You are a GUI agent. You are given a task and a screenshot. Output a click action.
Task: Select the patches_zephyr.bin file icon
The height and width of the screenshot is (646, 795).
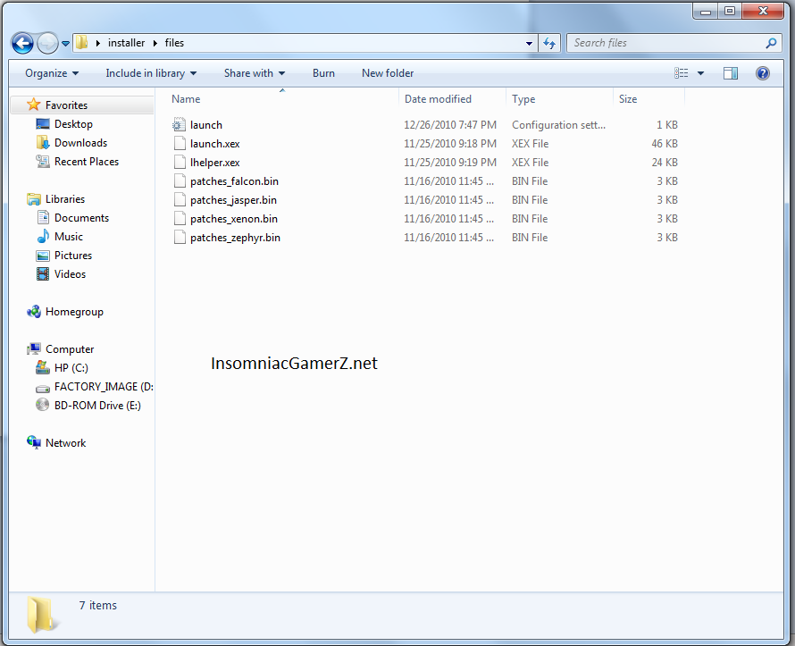[180, 238]
